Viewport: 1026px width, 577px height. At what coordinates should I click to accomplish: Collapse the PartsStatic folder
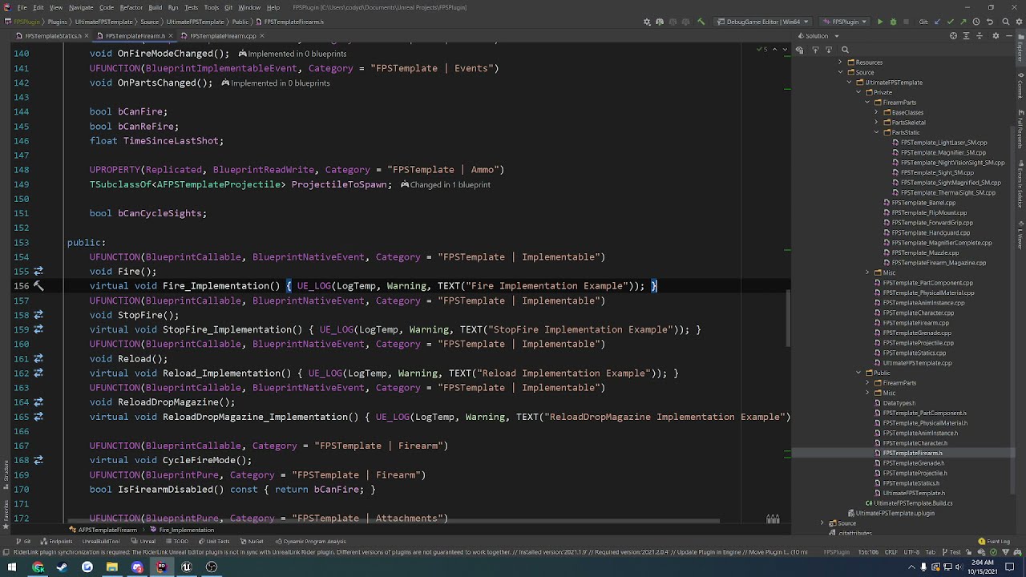876,132
